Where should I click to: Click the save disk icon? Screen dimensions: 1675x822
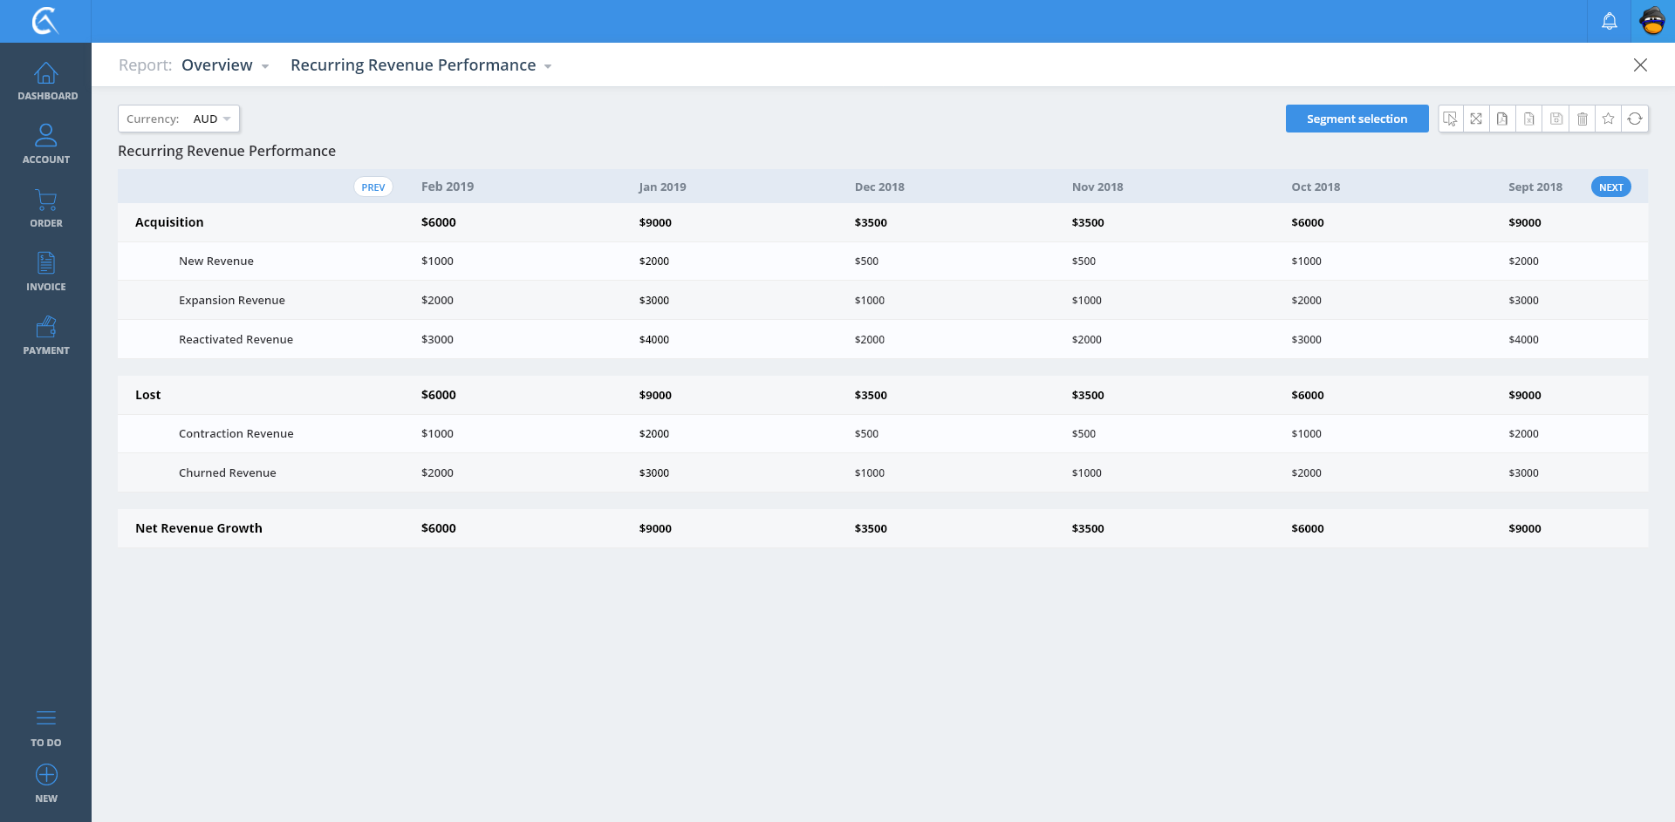click(x=1555, y=119)
